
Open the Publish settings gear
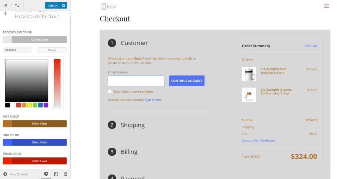[63, 5]
